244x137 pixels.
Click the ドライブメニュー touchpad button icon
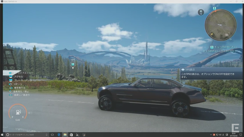click(x=11, y=73)
